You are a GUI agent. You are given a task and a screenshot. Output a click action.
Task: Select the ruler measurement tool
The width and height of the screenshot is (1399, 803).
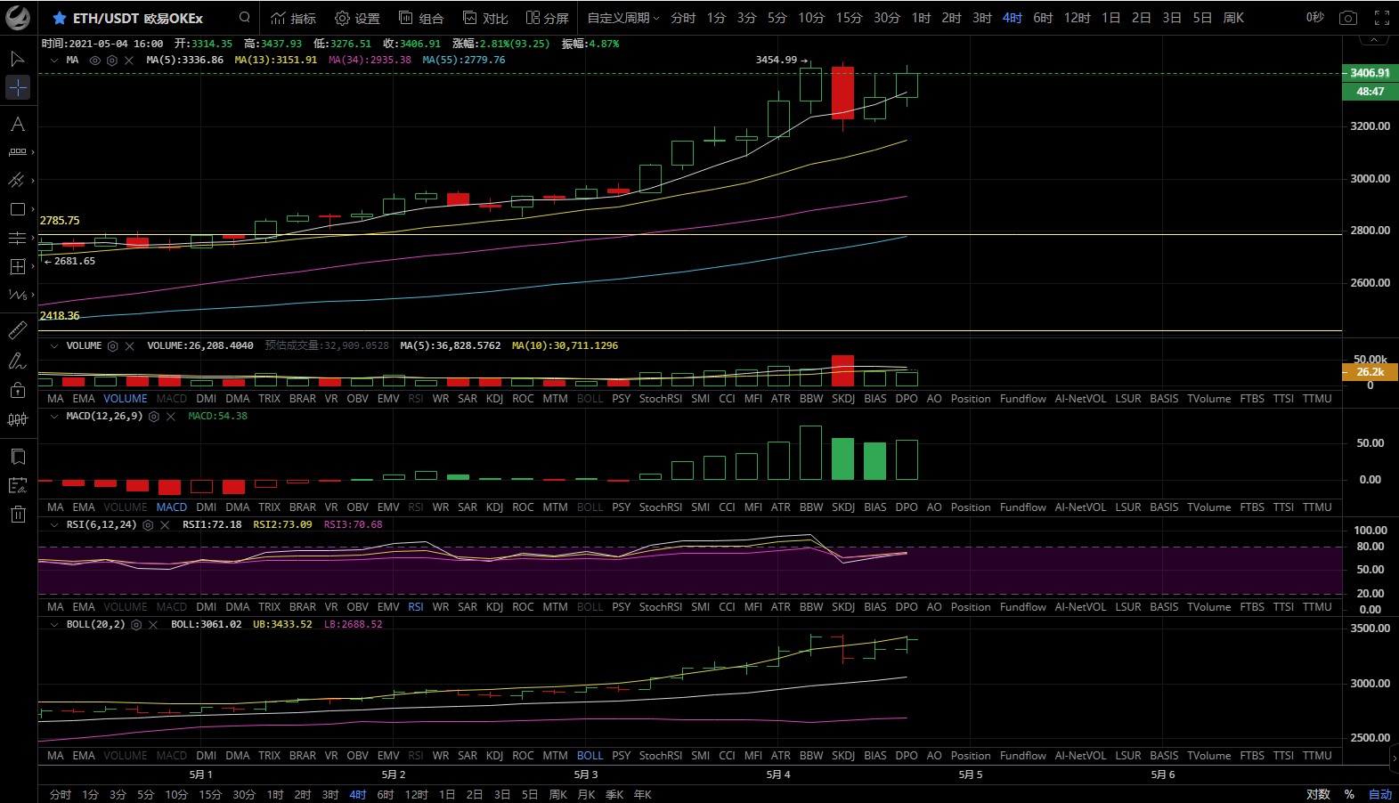click(x=17, y=331)
